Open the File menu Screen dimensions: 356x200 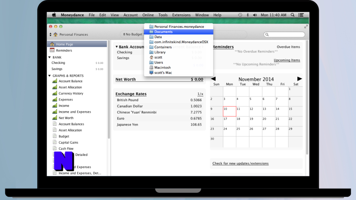(x=92, y=15)
